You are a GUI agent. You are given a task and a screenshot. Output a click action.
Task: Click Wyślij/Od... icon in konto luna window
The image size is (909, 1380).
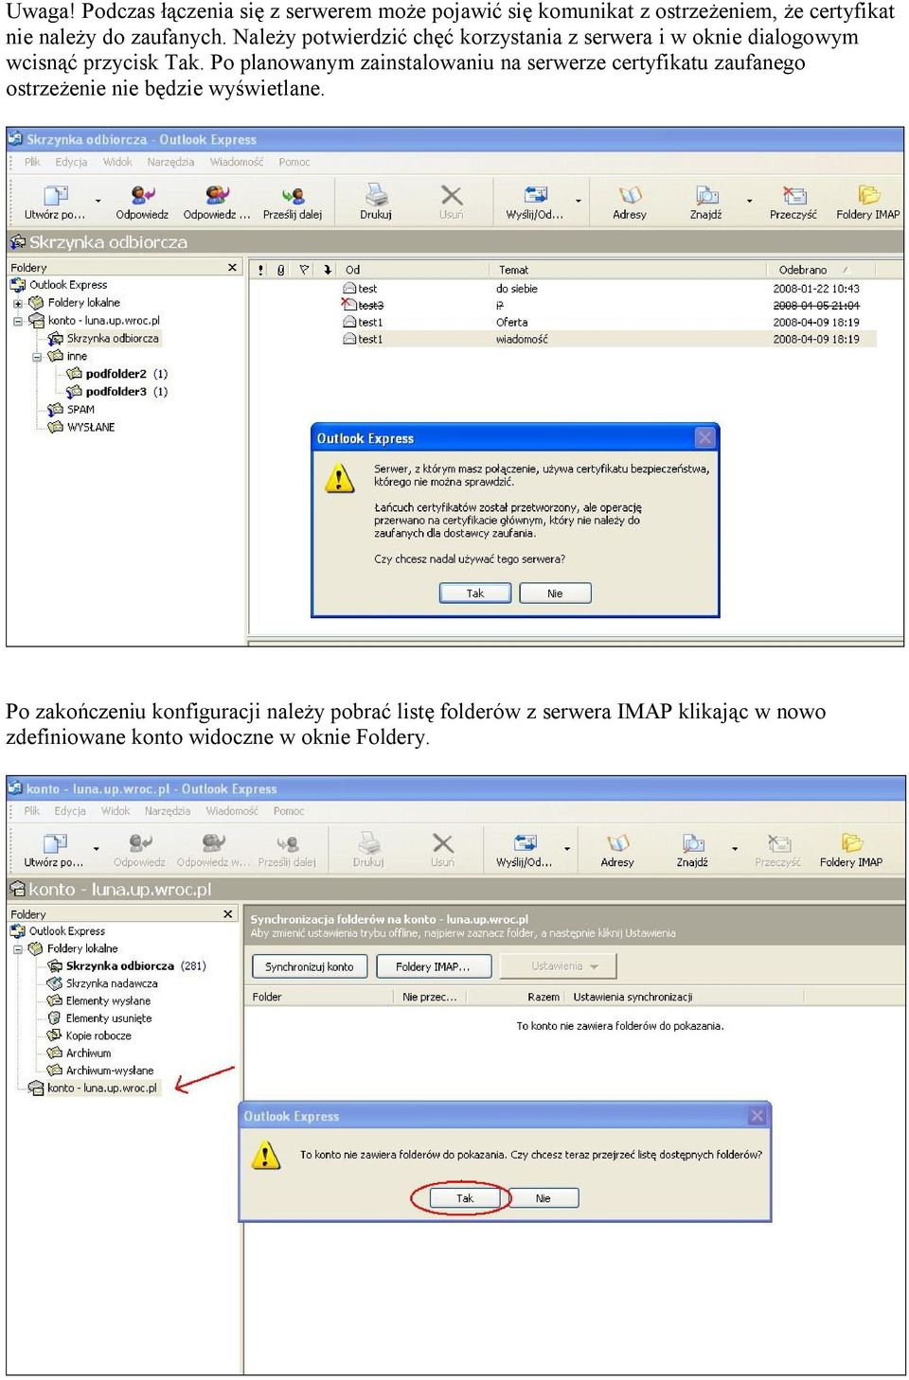click(525, 842)
